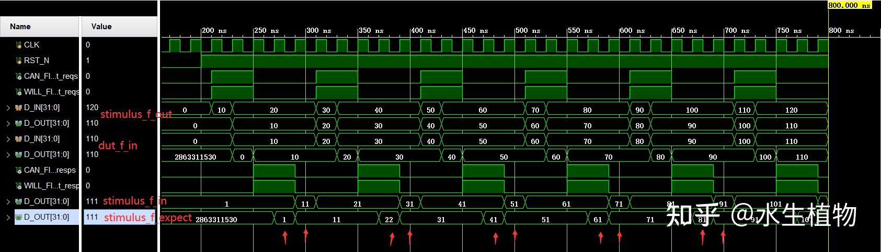Click bus icon of D_IN valued 120

point(19,107)
